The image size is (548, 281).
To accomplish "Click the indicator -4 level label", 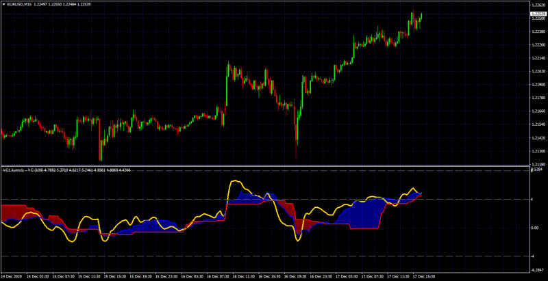I will point(533,256).
